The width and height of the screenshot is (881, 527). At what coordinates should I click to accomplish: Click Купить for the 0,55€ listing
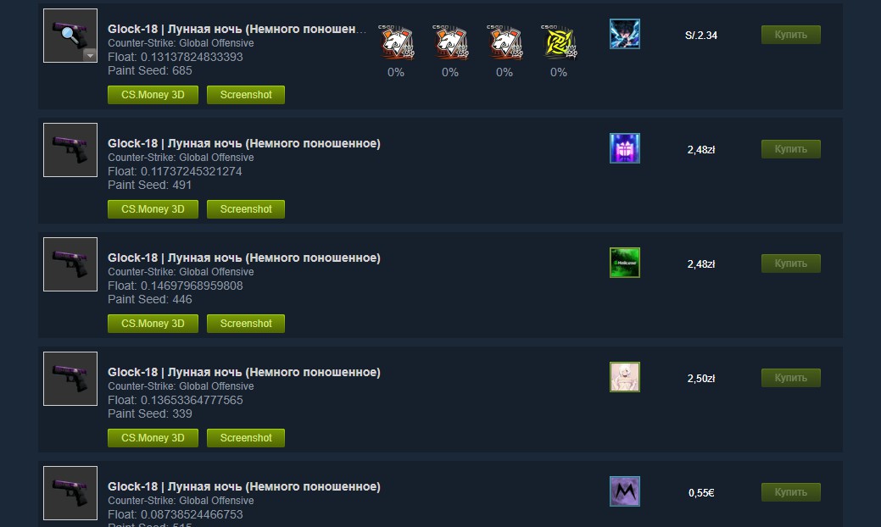coord(790,492)
